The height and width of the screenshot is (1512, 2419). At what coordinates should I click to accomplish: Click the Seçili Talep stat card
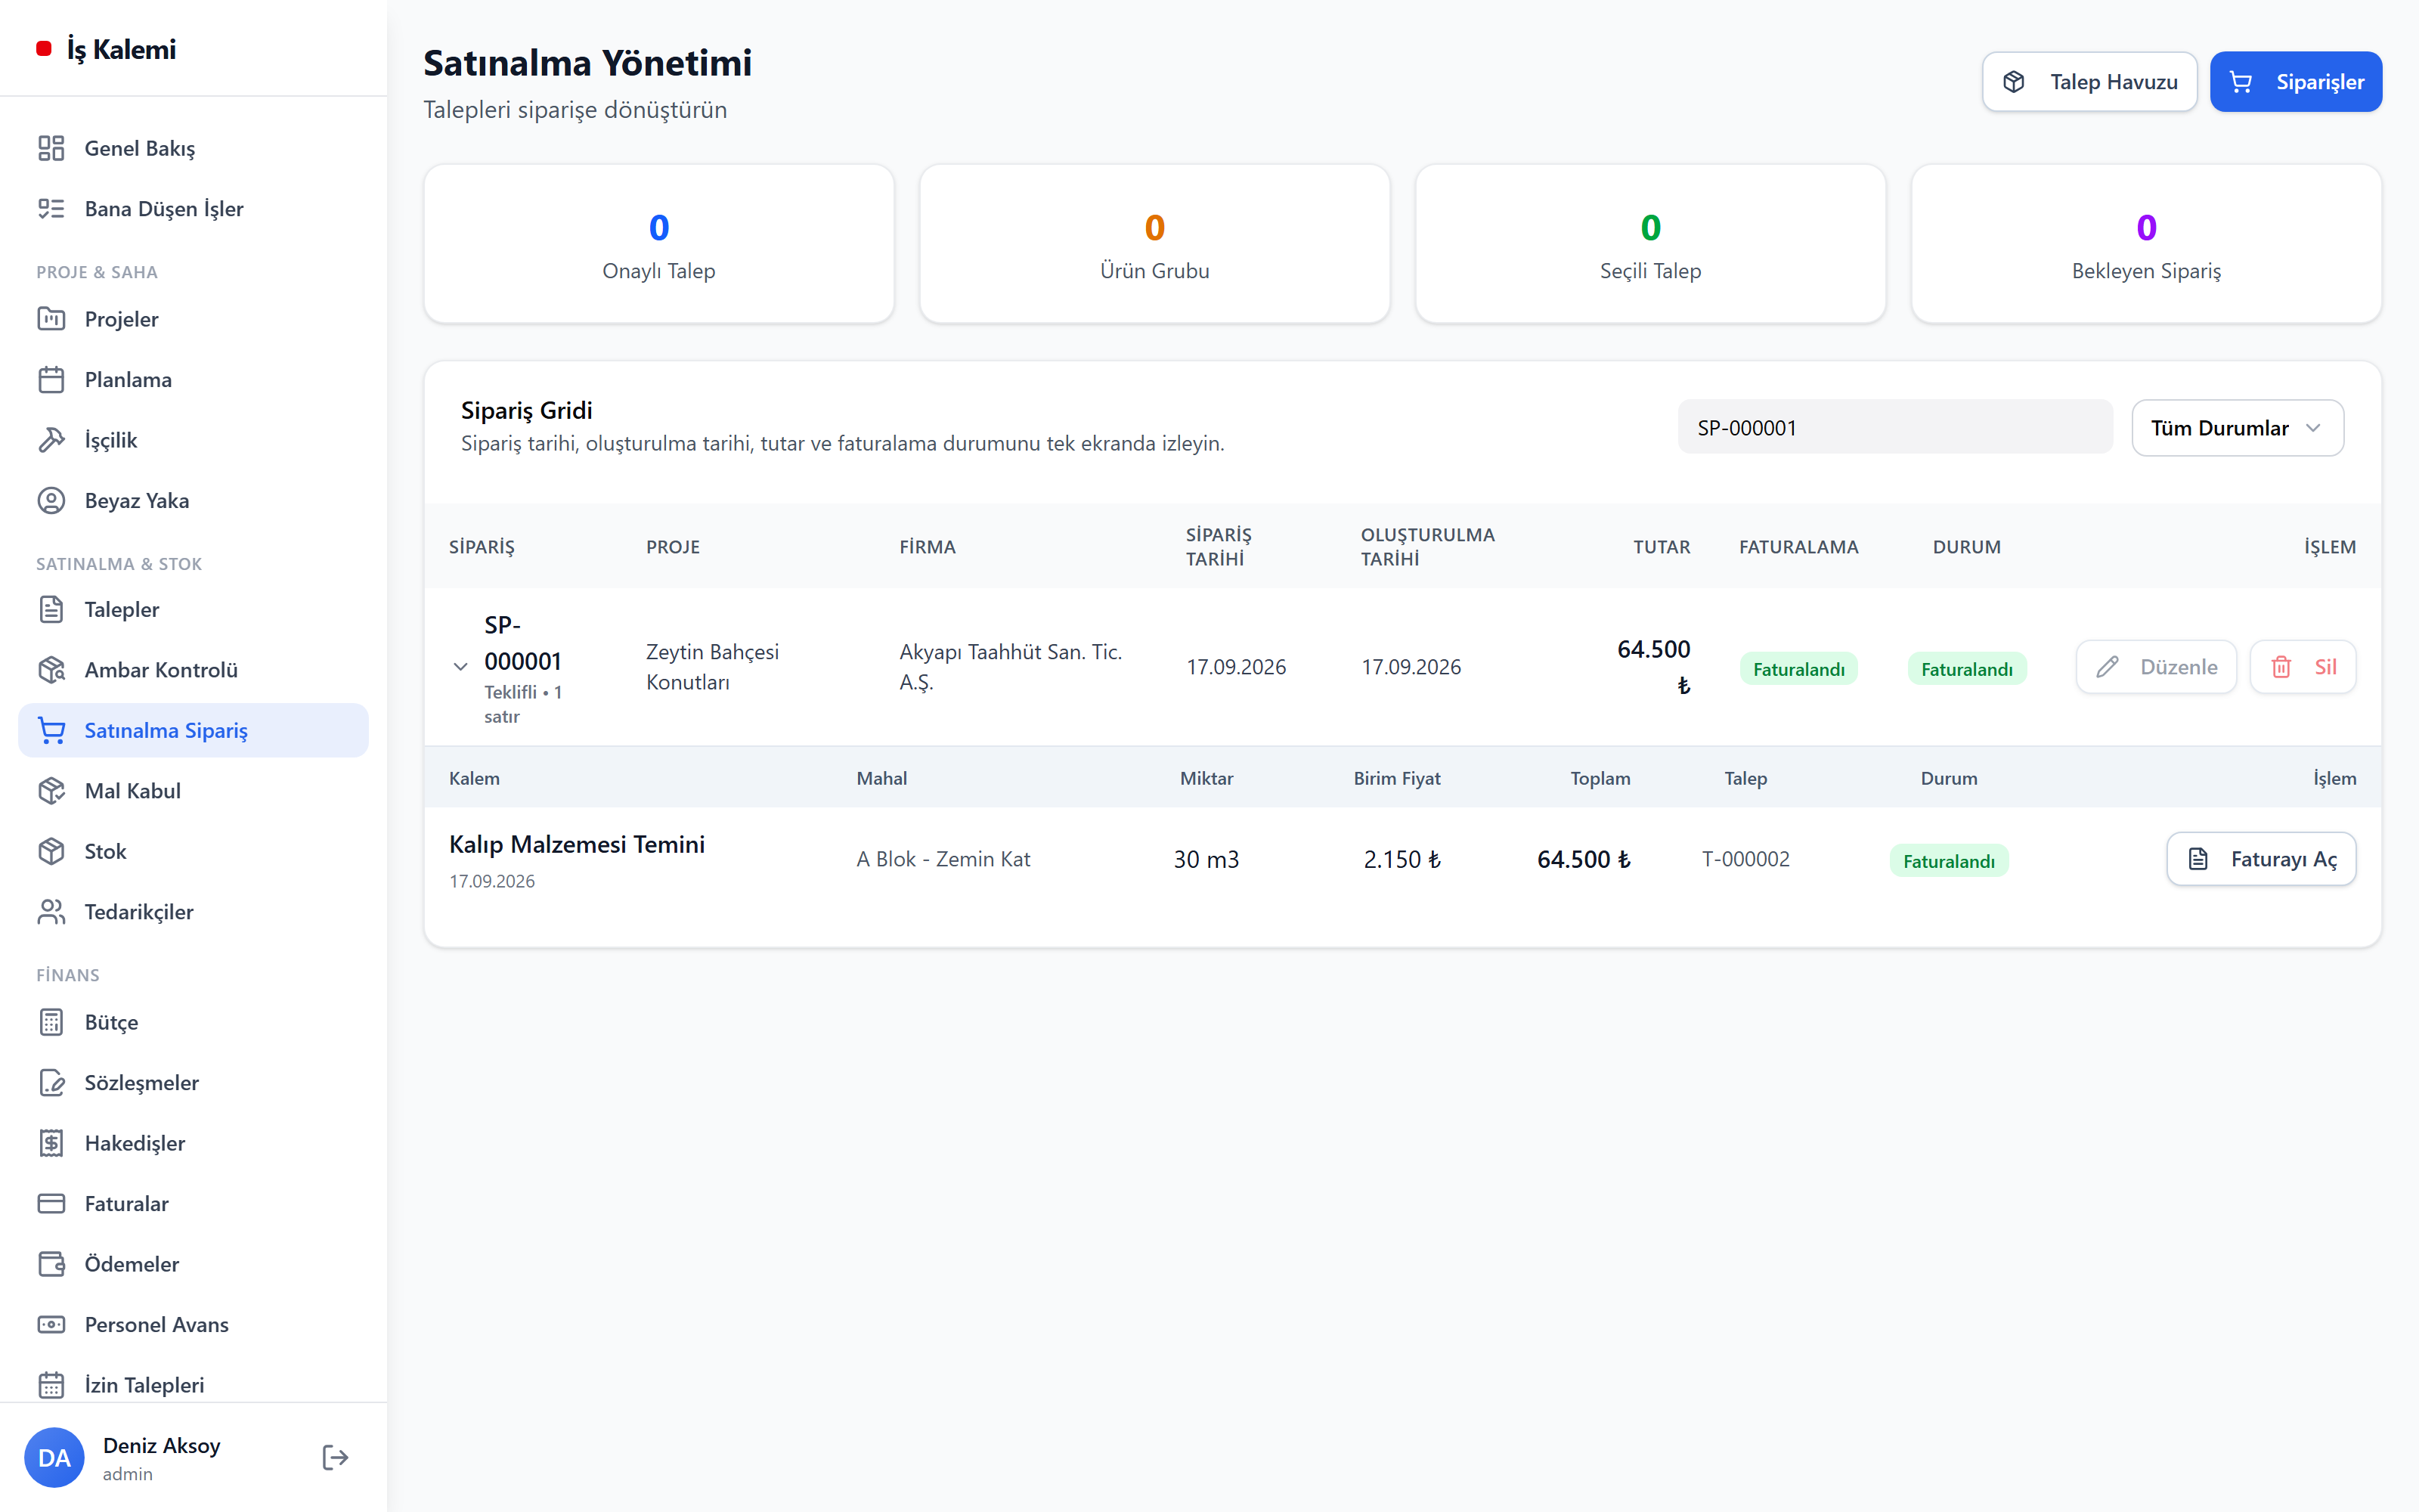point(1650,244)
